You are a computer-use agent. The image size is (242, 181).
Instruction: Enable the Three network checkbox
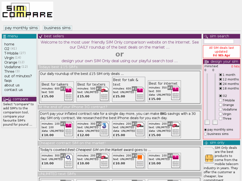(220, 119)
